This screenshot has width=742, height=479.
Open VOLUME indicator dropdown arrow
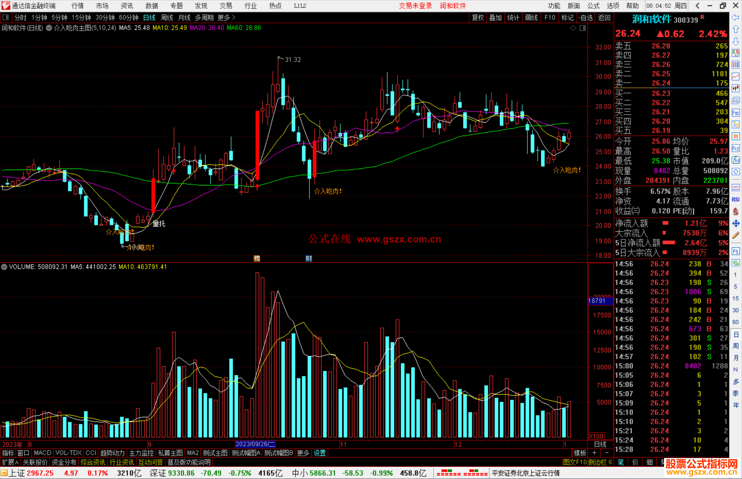pyautogui.click(x=4, y=267)
